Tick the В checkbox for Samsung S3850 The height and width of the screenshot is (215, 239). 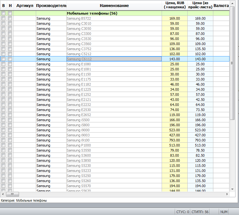[x=3, y=160]
